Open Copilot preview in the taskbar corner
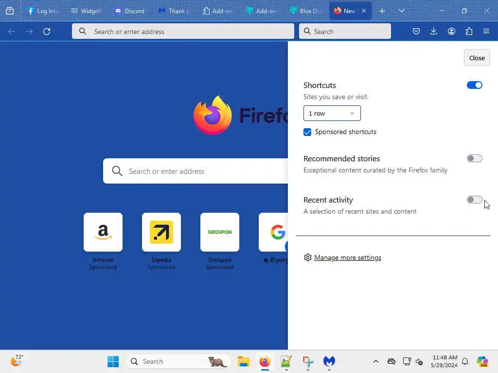The height and width of the screenshot is (373, 498). pyautogui.click(x=482, y=361)
